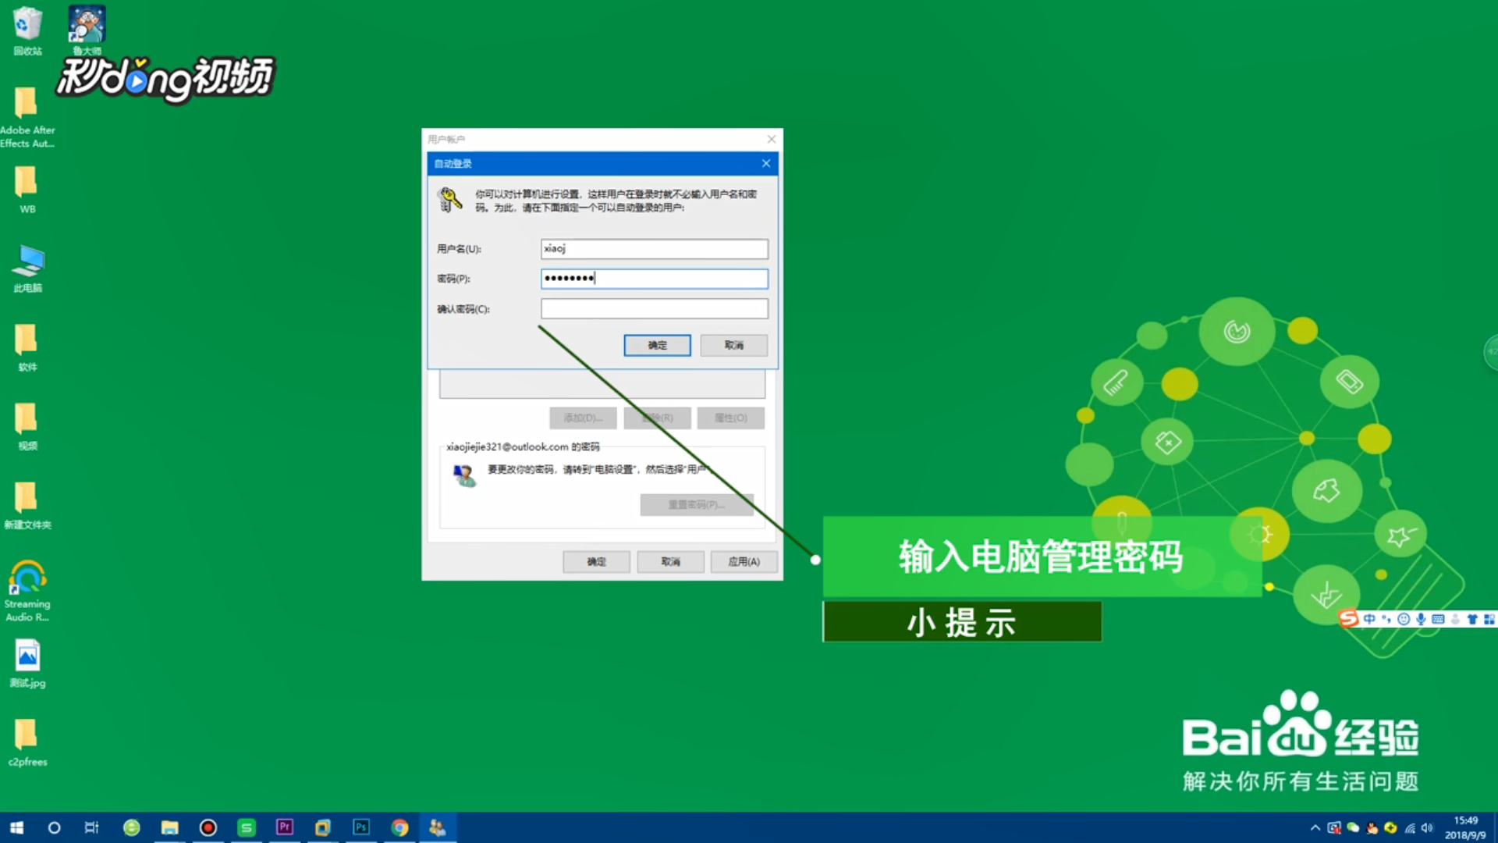Click 确定 in the auto-login dialog

point(657,345)
